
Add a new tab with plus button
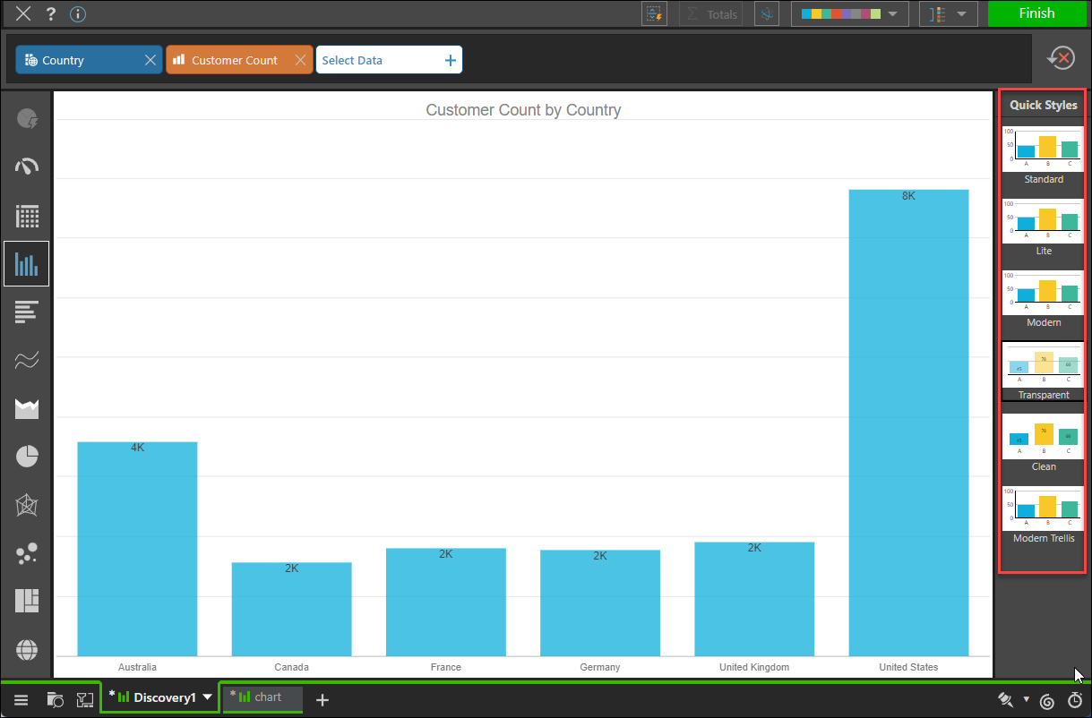click(x=322, y=700)
